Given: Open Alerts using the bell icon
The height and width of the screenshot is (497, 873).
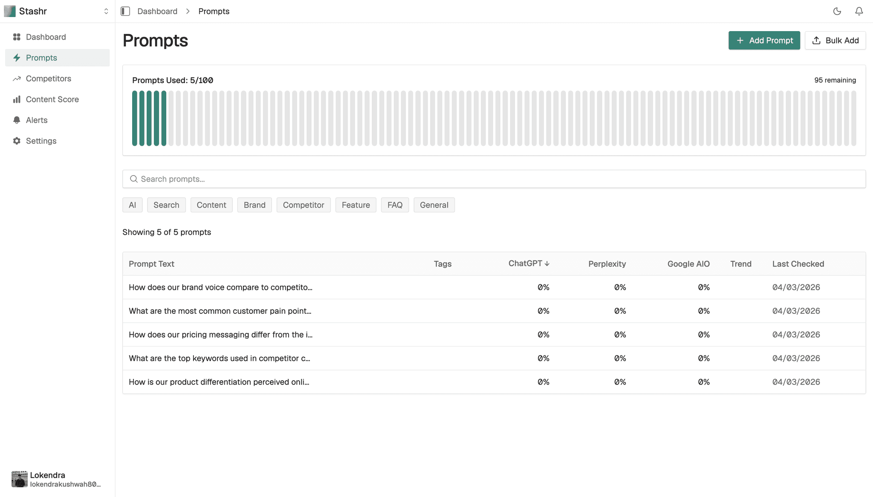Looking at the screenshot, I should tap(17, 120).
